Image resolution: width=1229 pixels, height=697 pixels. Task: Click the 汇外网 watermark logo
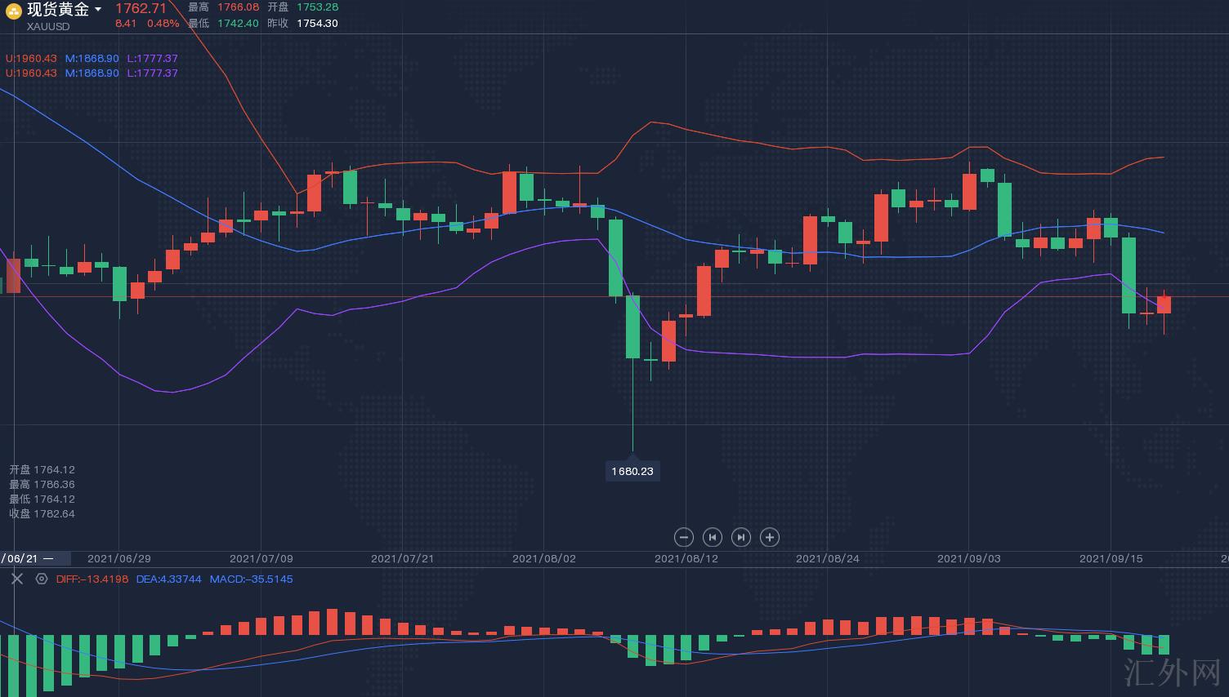click(x=1171, y=673)
